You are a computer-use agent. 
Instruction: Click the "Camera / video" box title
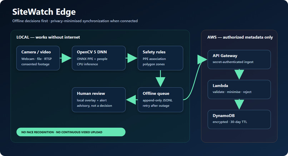pos(36,52)
